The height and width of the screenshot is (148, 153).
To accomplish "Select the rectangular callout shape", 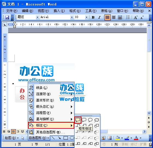I will coord(78,120).
